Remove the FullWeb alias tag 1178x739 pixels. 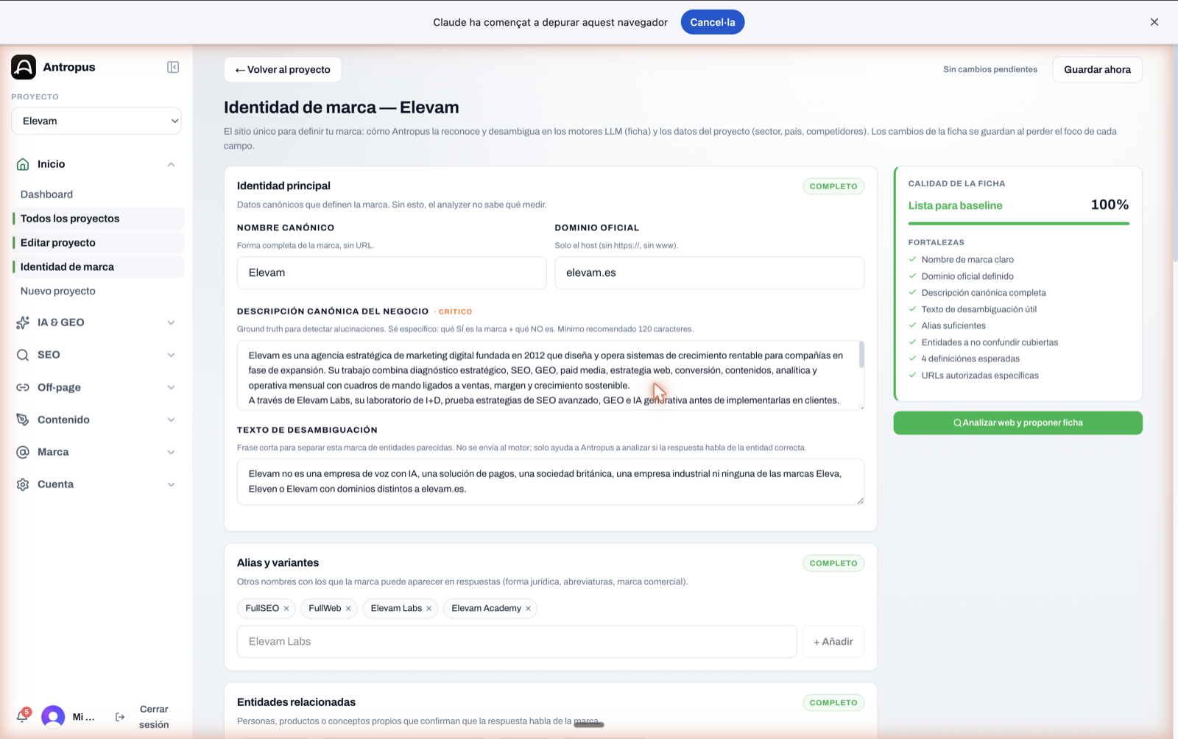348,609
